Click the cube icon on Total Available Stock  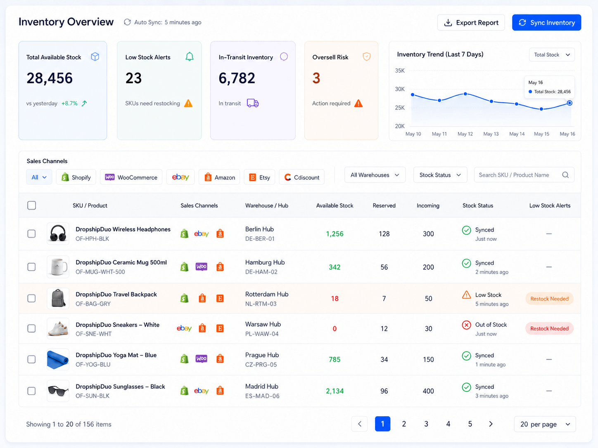(x=95, y=57)
